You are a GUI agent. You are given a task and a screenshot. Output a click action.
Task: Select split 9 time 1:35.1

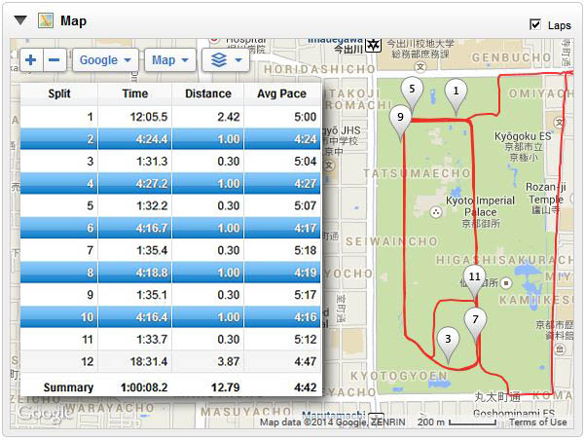pyautogui.click(x=152, y=295)
